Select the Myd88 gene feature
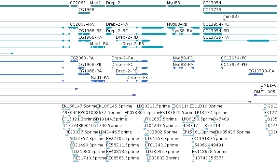Screen dimensions: 277x163 (x=183, y=6)
